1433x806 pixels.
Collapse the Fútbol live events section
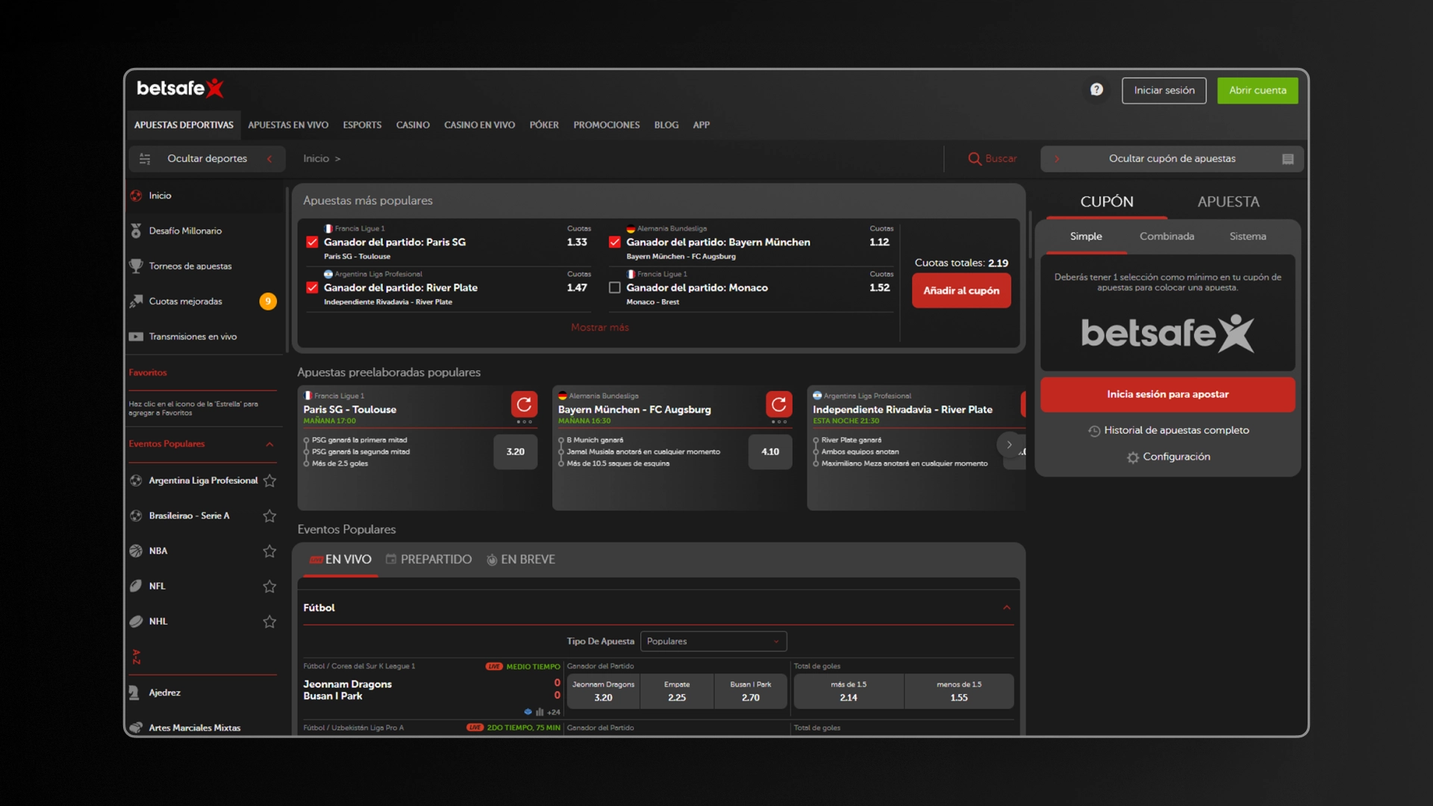(1008, 607)
